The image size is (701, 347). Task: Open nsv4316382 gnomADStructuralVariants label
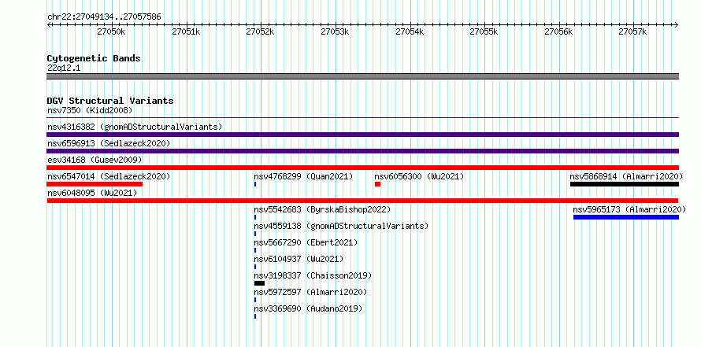(135, 127)
